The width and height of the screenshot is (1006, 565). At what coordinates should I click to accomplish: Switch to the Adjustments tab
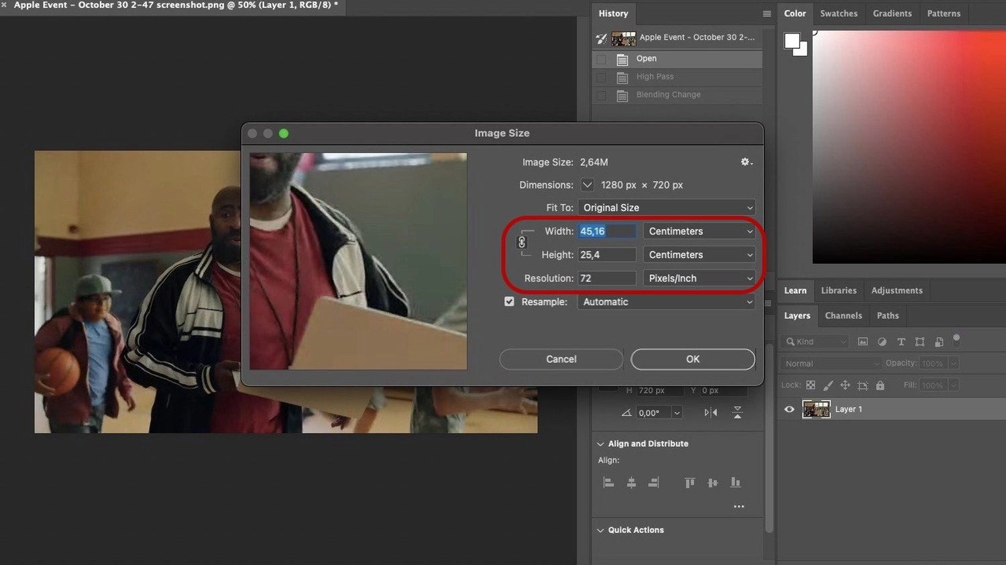pyautogui.click(x=897, y=291)
